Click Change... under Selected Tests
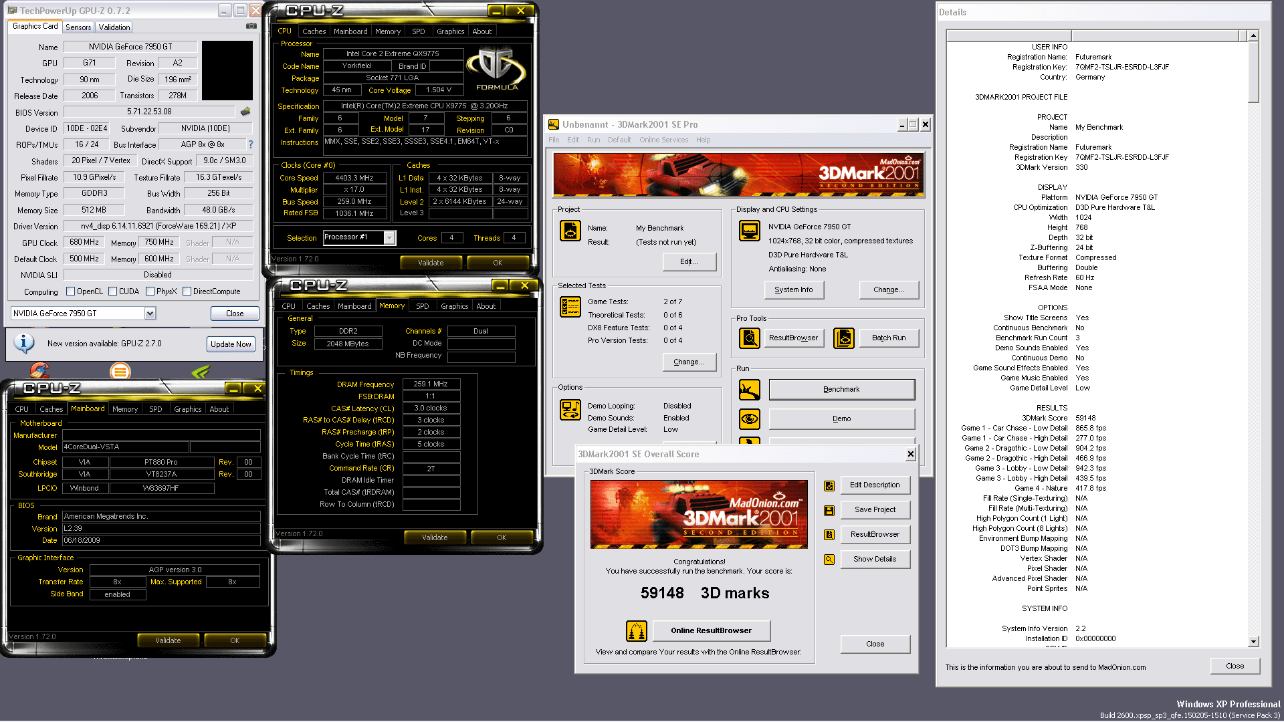The width and height of the screenshot is (1284, 722). [689, 362]
